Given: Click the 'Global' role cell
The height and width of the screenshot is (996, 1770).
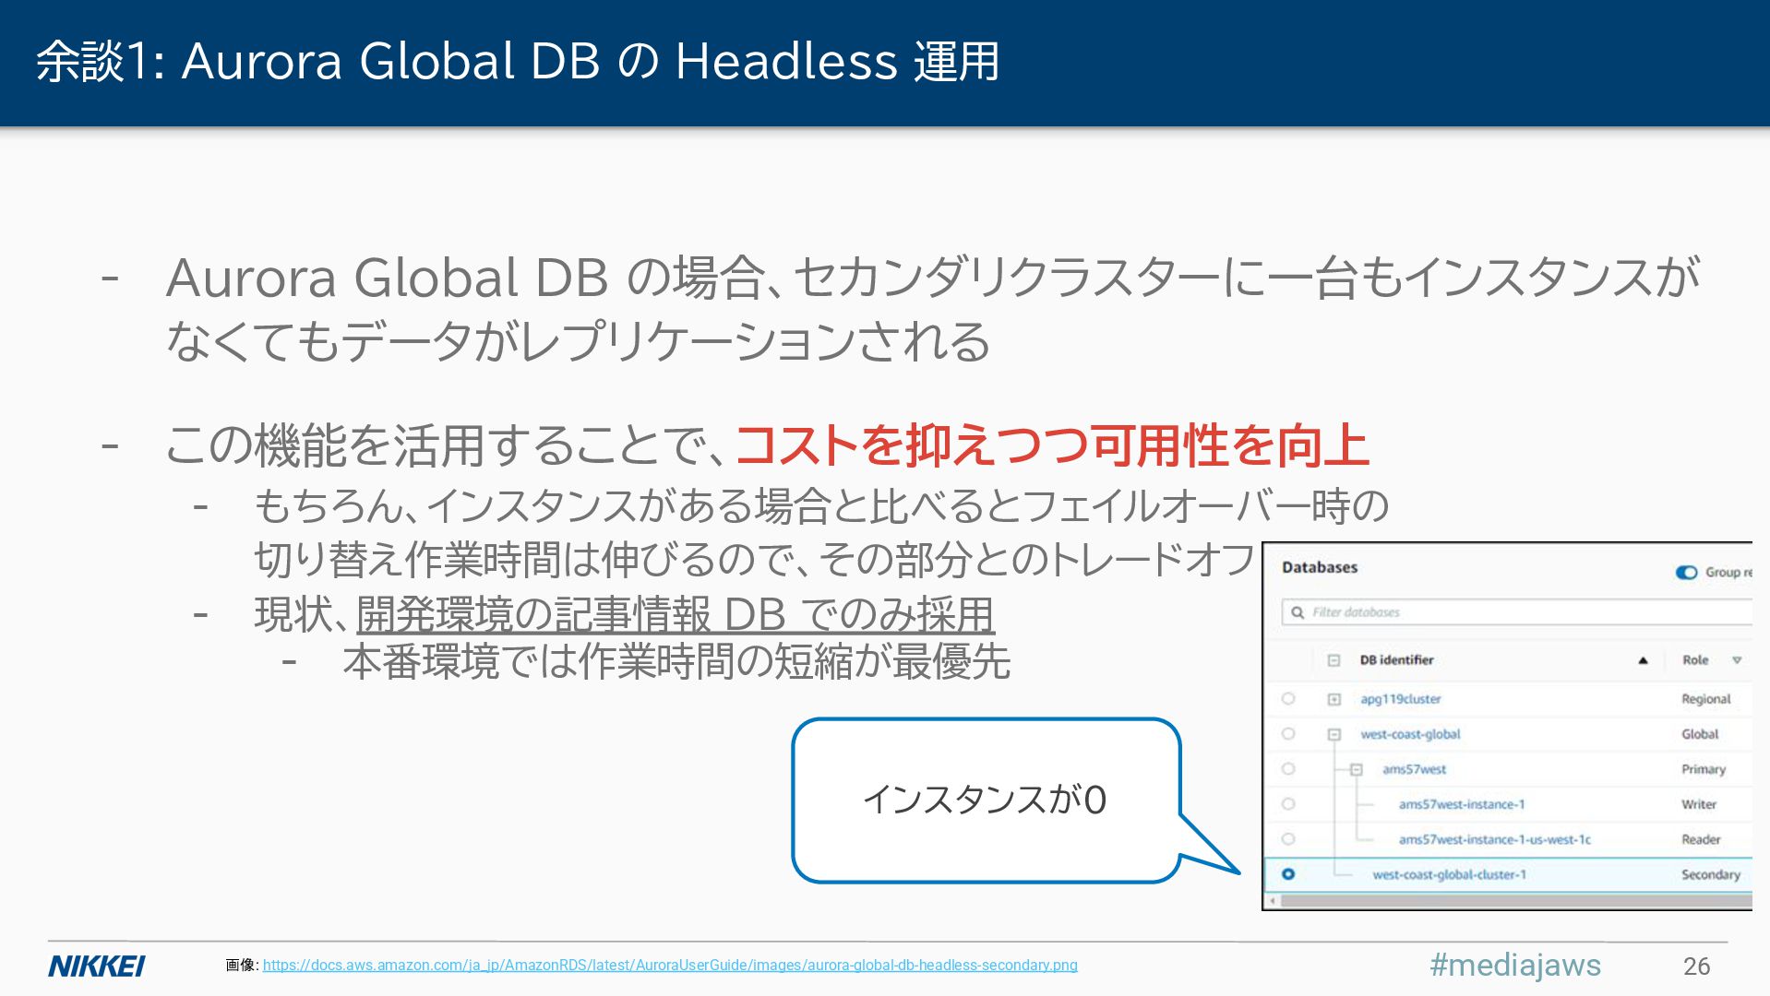Looking at the screenshot, I should tap(1700, 734).
